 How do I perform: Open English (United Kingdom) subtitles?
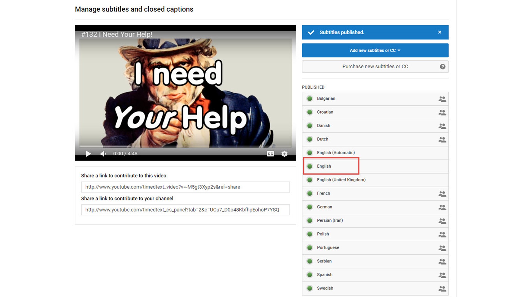coord(375,180)
